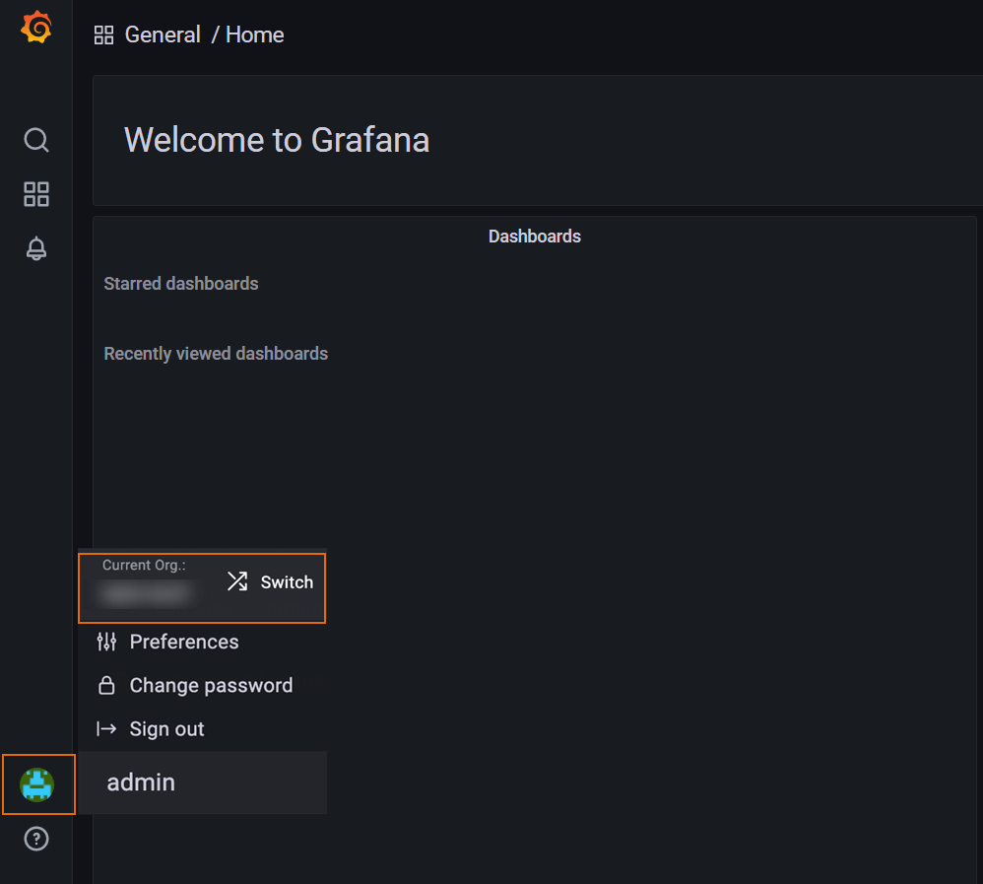The image size is (983, 884).
Task: Open the Dashboards four-squares sidebar icon
Action: 36,194
